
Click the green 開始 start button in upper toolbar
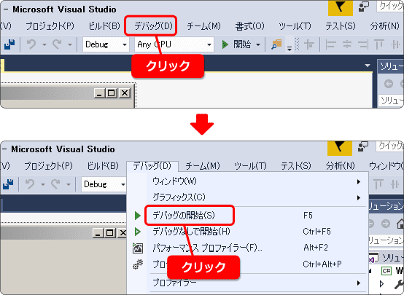(236, 44)
